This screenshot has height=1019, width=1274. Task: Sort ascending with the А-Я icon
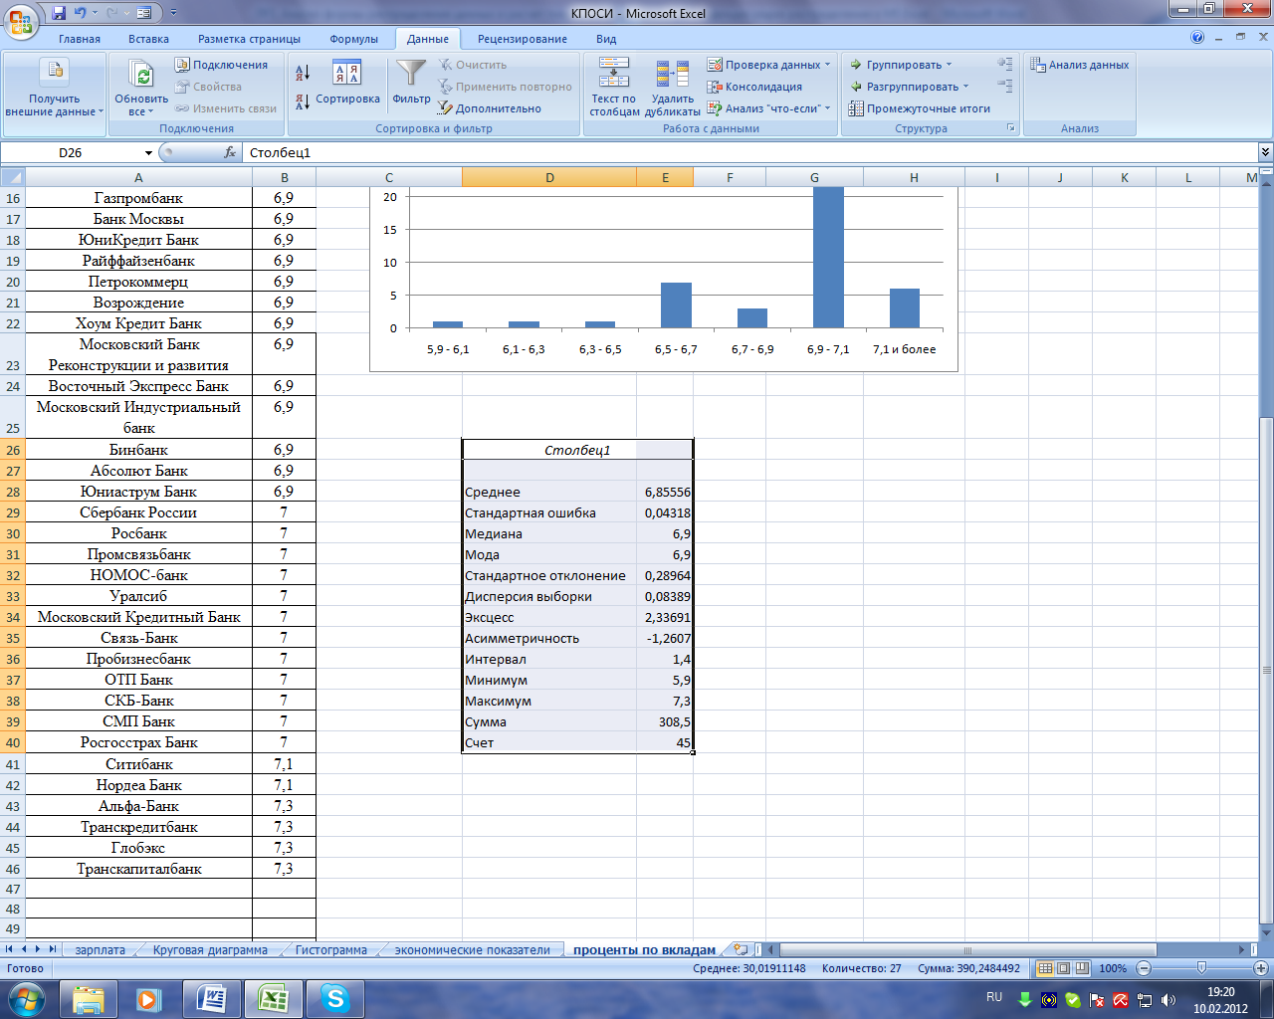click(x=304, y=72)
